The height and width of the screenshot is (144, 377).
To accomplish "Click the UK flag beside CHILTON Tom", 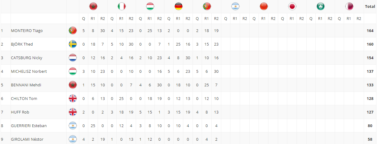I will point(73,98).
